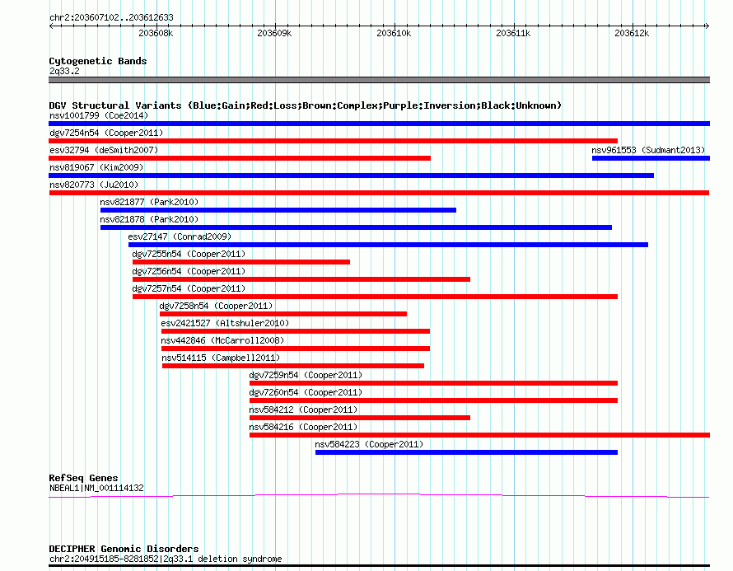Image resolution: width=733 pixels, height=571 pixels.
Task: Click the ruler's right end arrow
Action: click(x=707, y=26)
